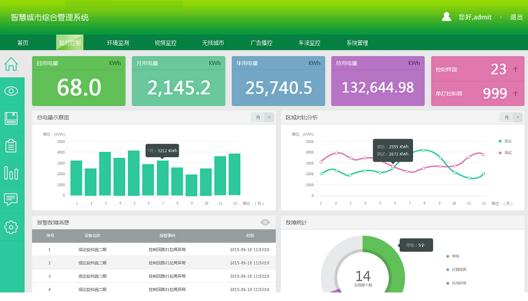Click the 7月：3212 KWh tooltip
The height and width of the screenshot is (301, 528).
[162, 151]
